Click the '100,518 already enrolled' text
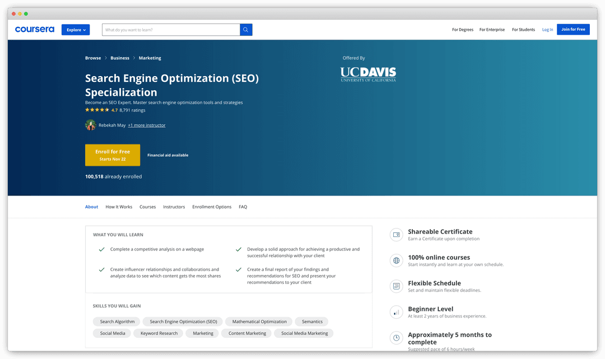Image resolution: width=605 pixels, height=359 pixels. coord(113,176)
